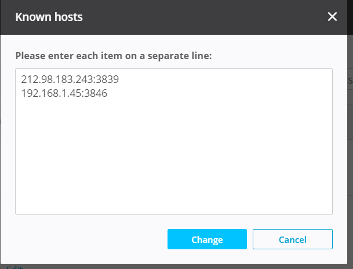
Task: Click the IP address 192.168.1.45
Action: (x=51, y=92)
